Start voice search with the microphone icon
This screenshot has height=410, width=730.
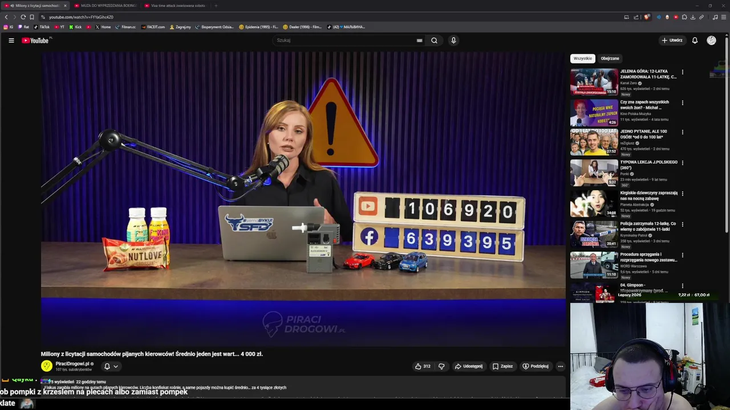(453, 40)
